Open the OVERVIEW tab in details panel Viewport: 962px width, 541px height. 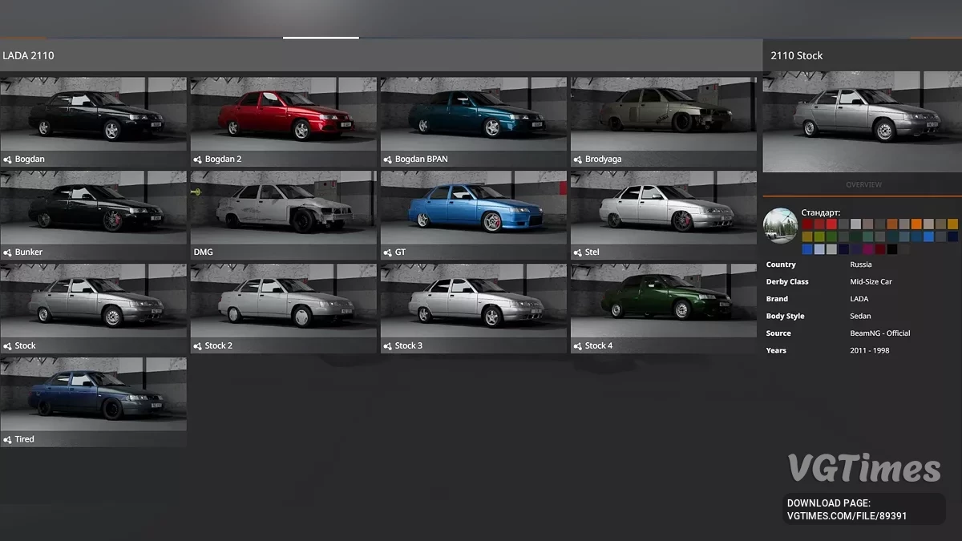coord(863,185)
